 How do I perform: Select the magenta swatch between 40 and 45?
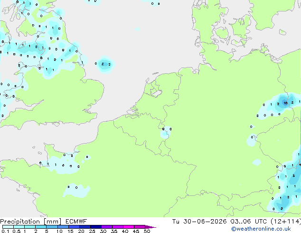pyautogui.click(x=129, y=227)
